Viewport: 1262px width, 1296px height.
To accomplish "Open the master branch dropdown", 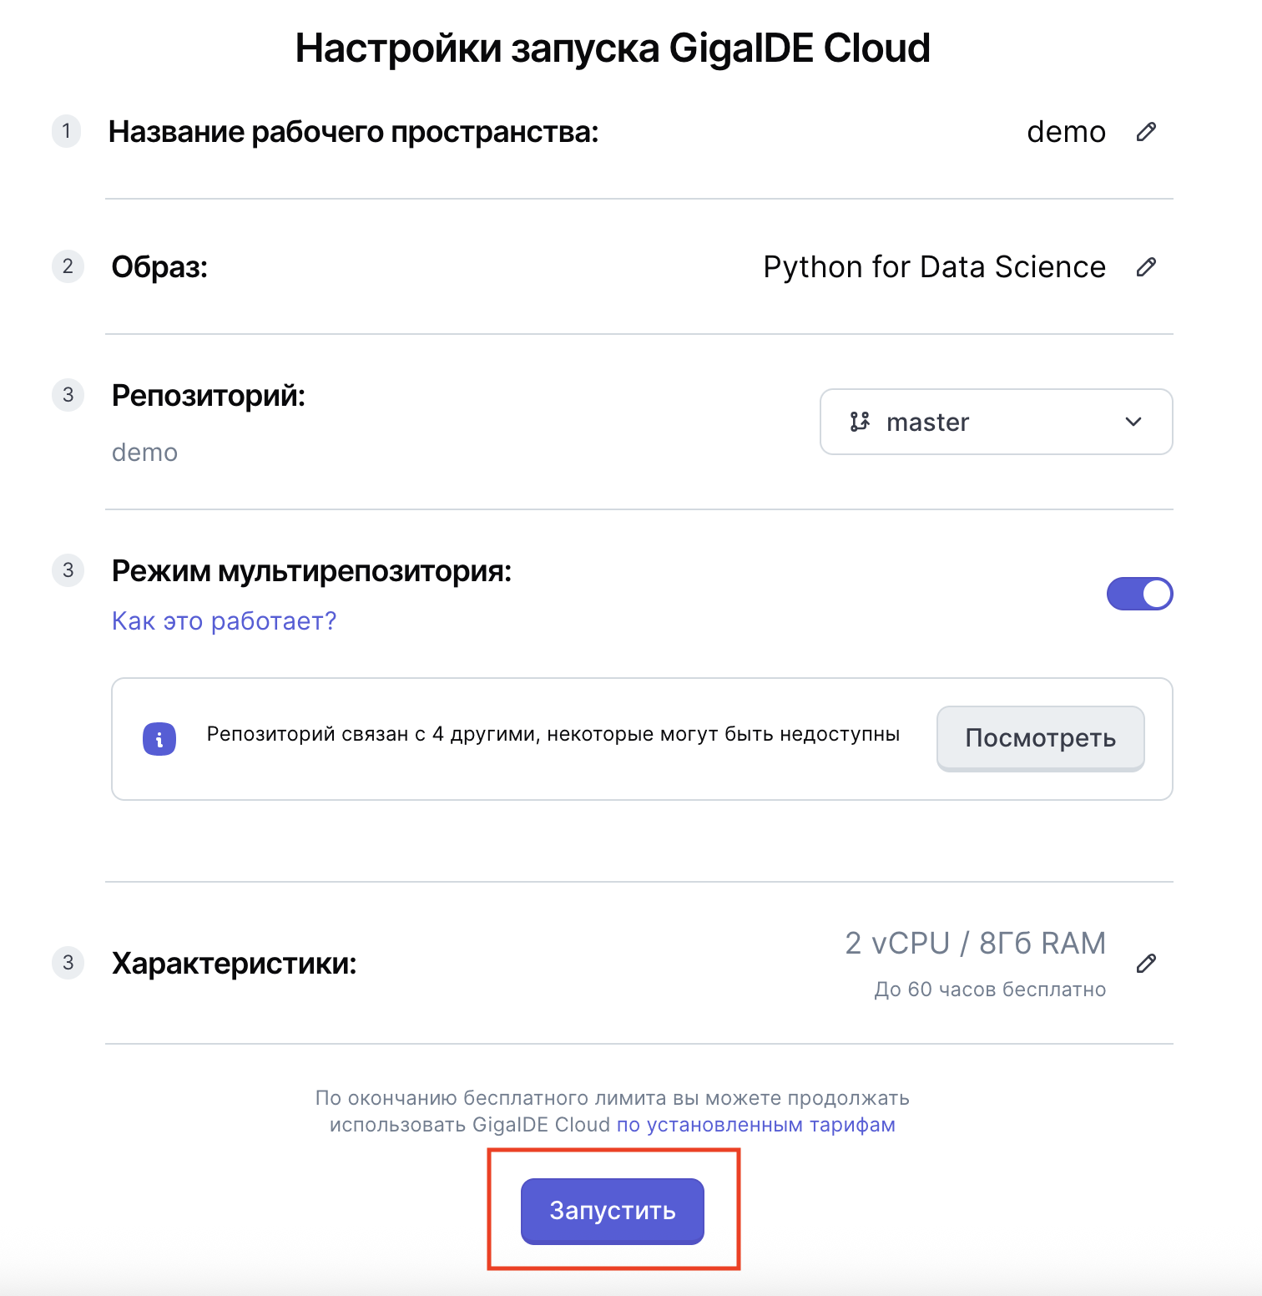I will [x=996, y=423].
